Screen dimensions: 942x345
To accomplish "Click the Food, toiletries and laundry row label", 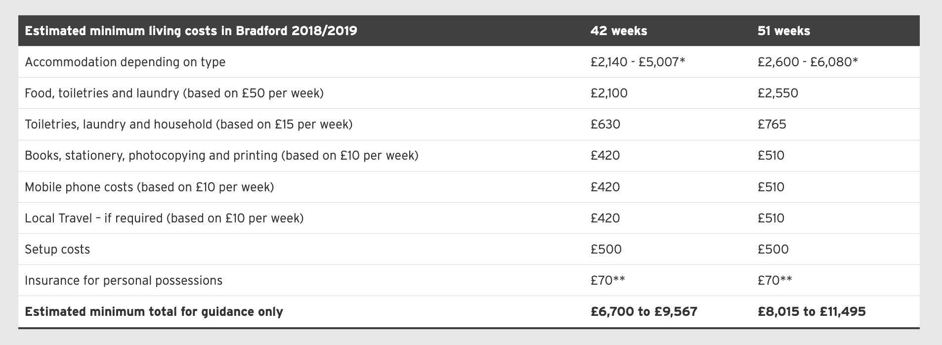I will point(174,93).
